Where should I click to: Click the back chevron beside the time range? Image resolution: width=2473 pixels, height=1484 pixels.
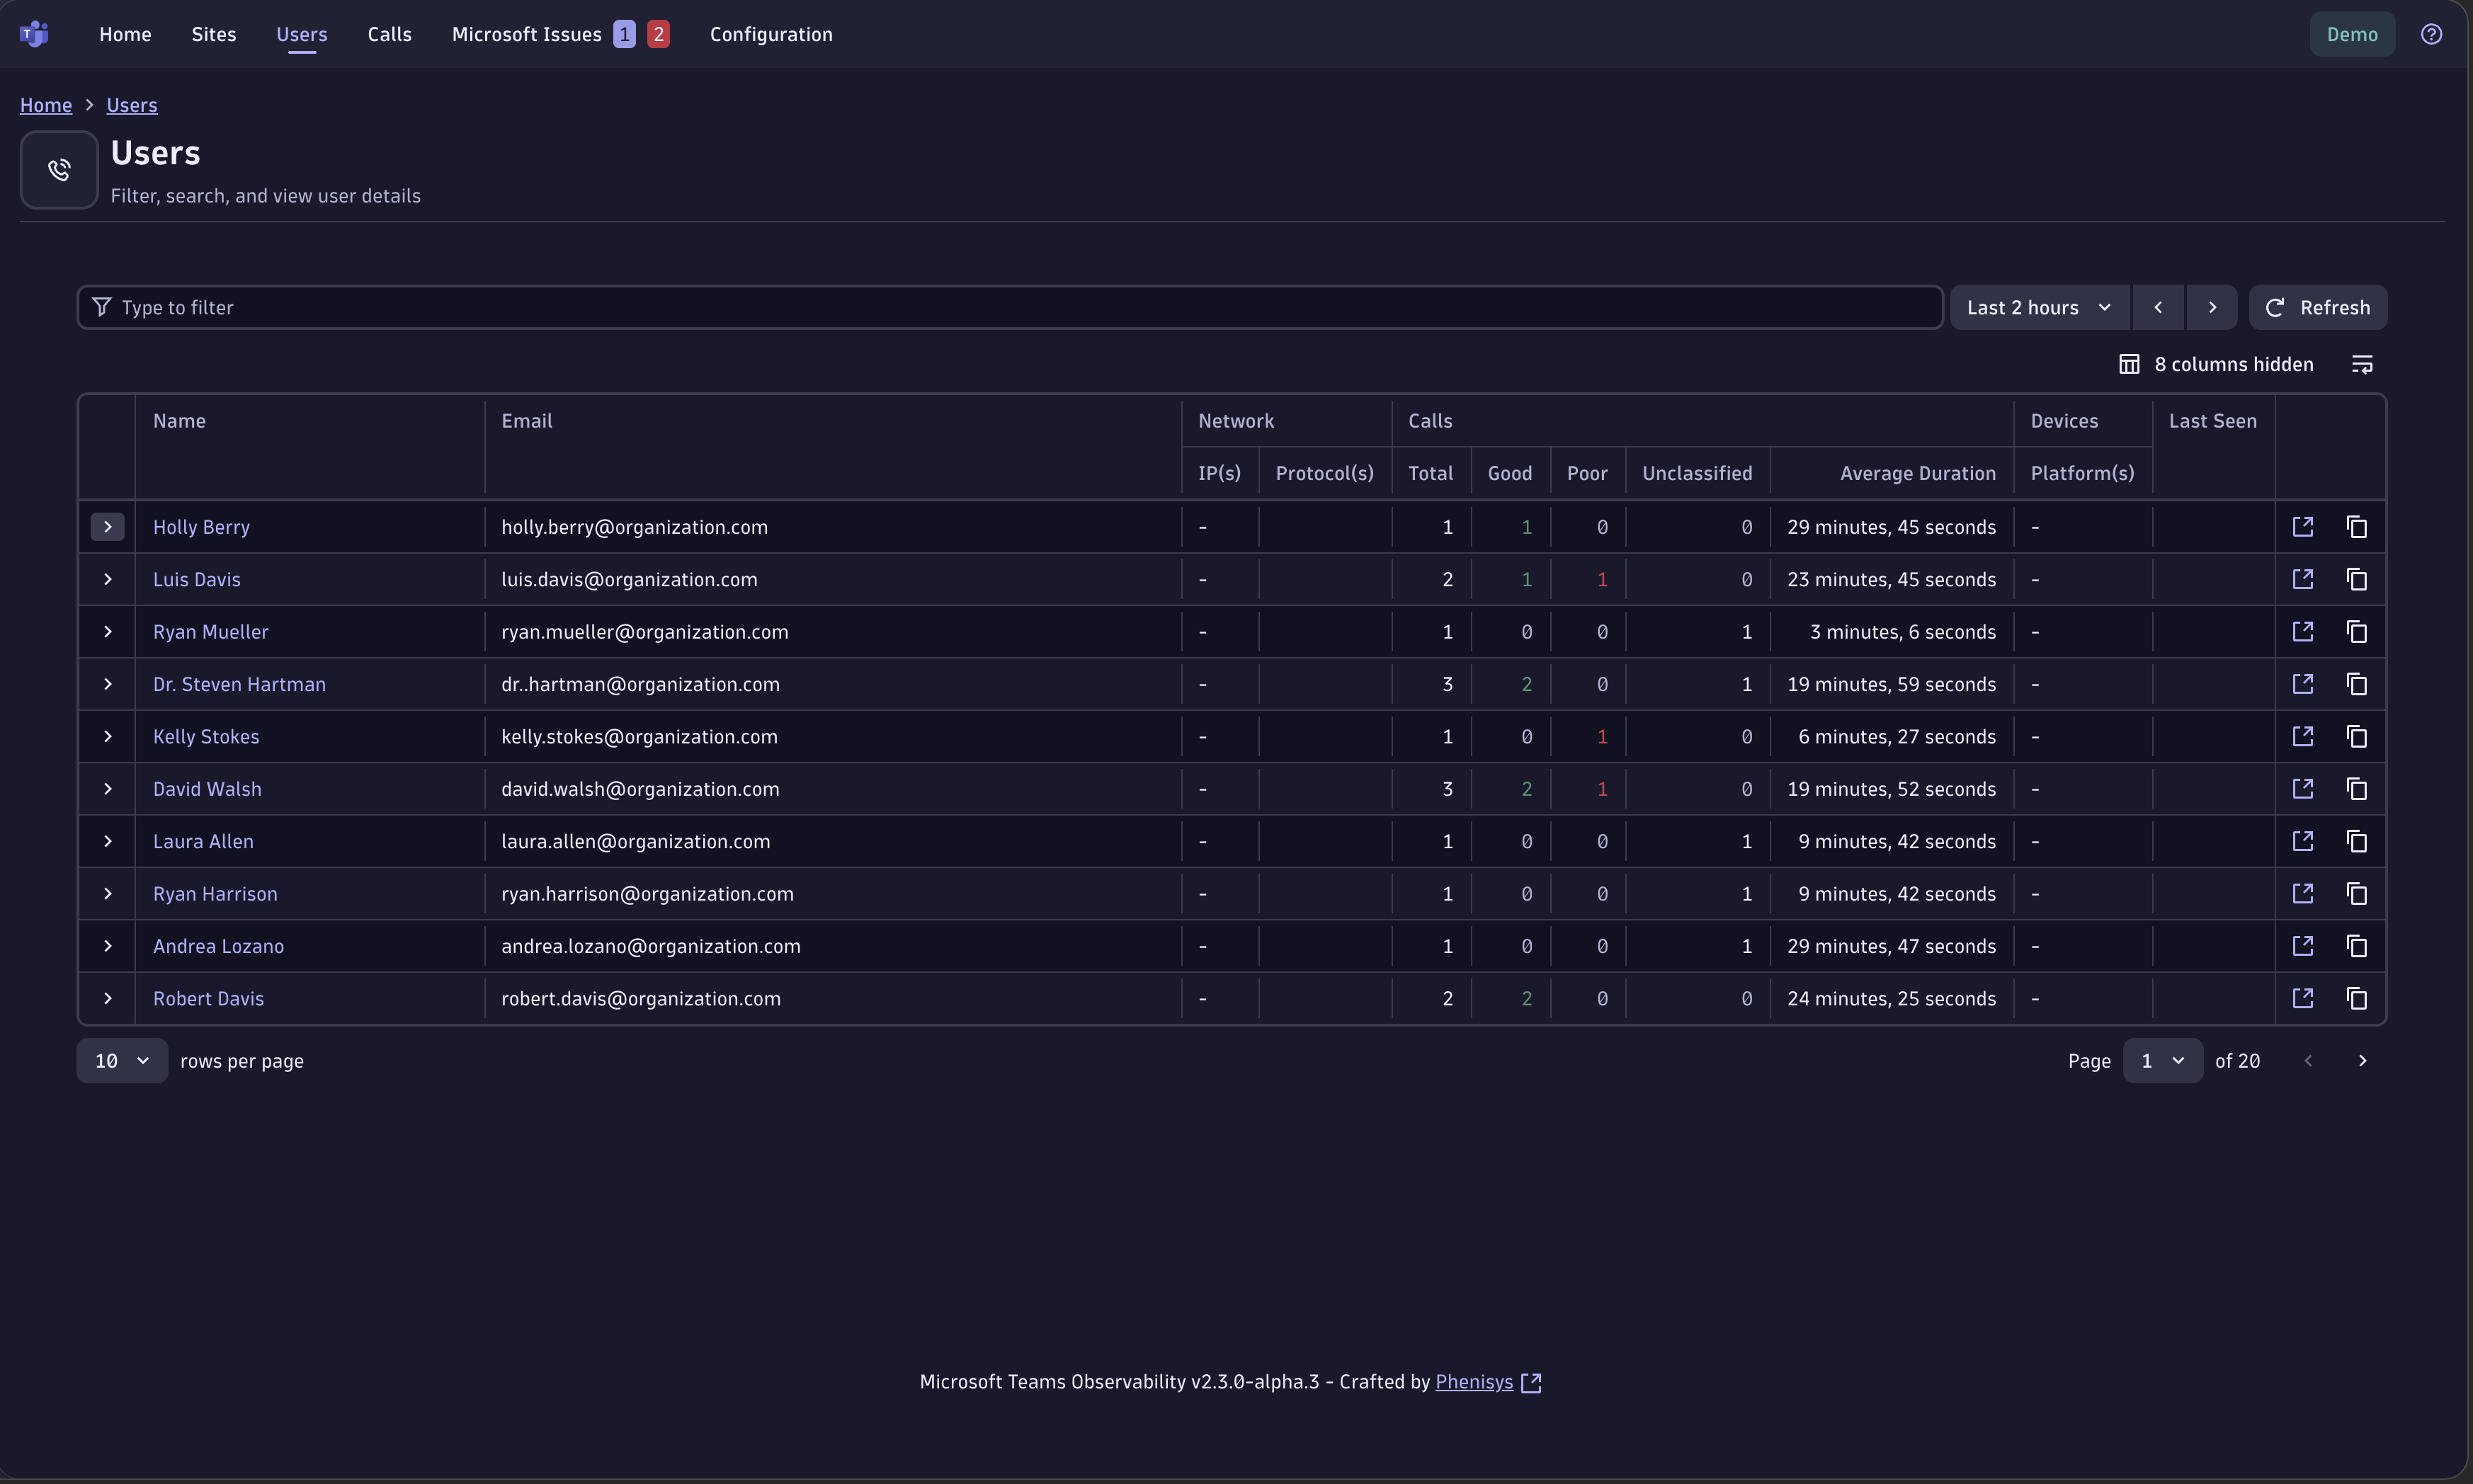(2158, 307)
